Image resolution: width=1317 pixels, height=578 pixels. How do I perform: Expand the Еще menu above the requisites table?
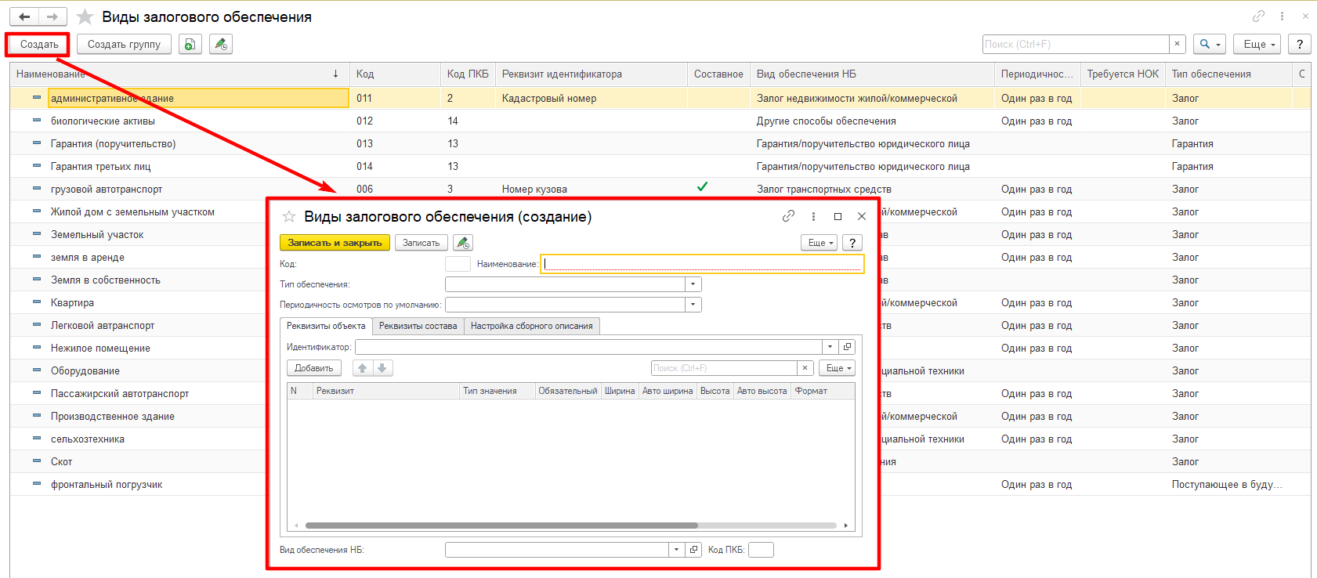(x=838, y=368)
